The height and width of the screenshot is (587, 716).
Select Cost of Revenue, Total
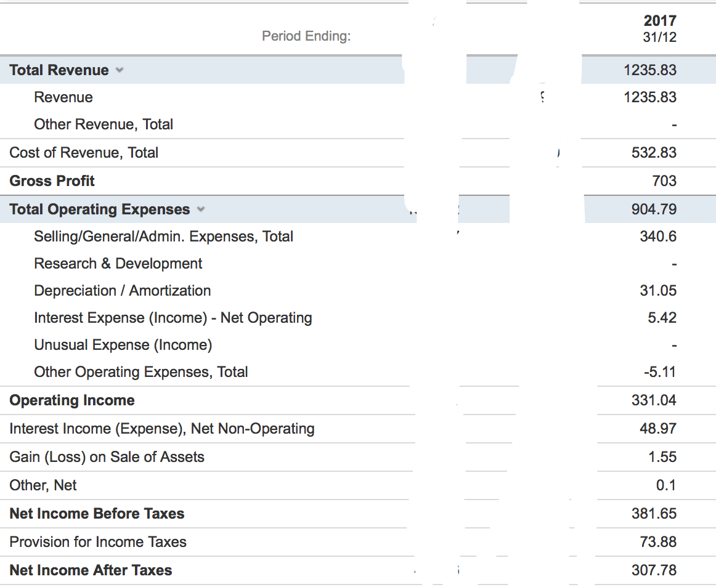(x=83, y=152)
